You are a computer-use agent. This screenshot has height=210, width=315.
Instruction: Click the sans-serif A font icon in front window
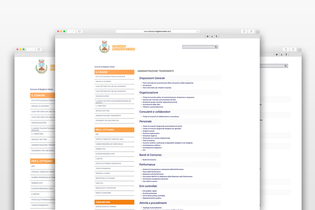pos(212,36)
